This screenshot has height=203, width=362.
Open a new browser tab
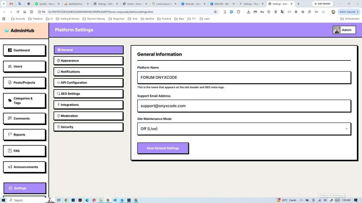(x=298, y=4)
